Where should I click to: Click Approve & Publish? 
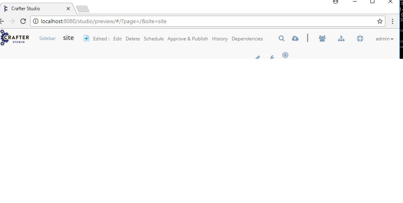click(x=188, y=39)
